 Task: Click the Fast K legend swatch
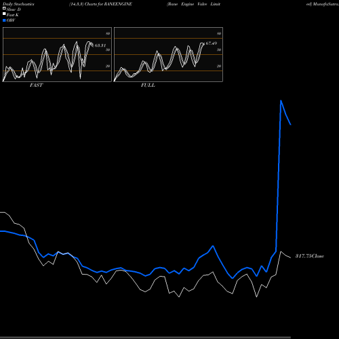click(x=4, y=14)
